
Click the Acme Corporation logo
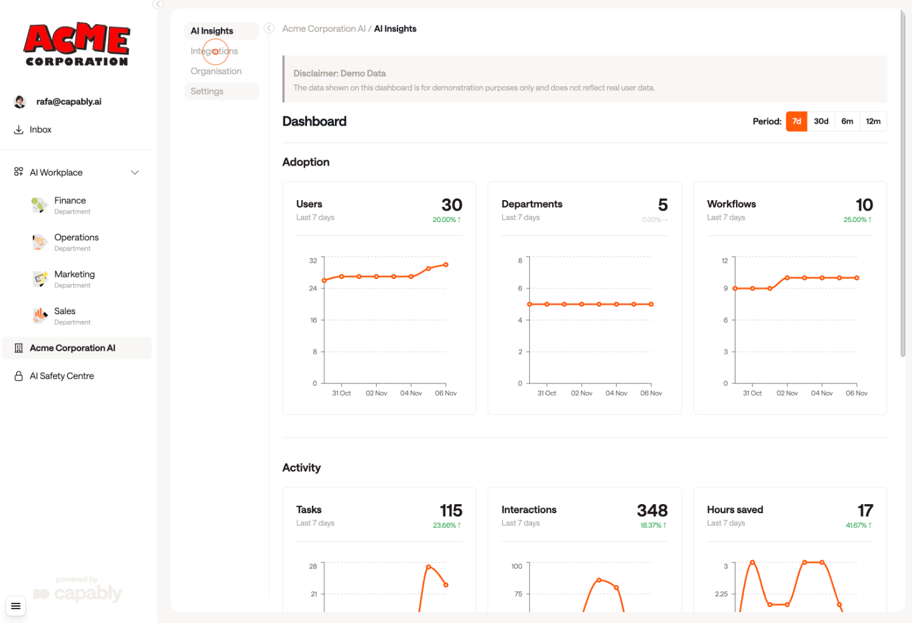[76, 44]
